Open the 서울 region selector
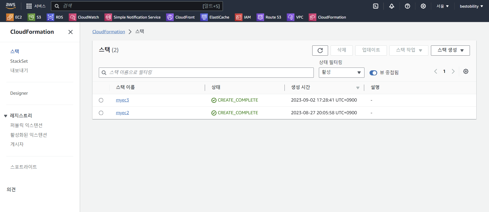 (x=443, y=6)
